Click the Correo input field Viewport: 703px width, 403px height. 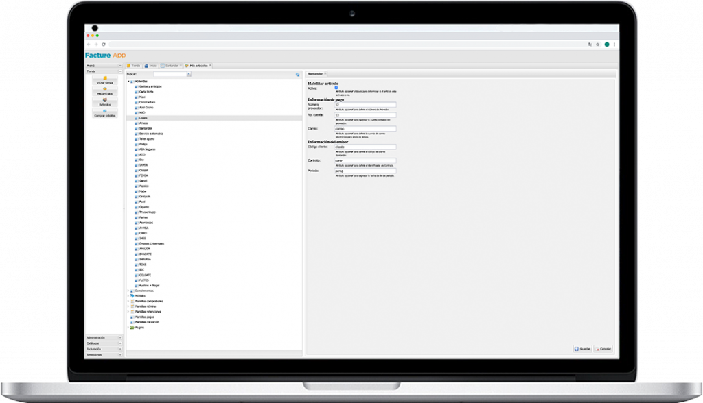point(365,128)
